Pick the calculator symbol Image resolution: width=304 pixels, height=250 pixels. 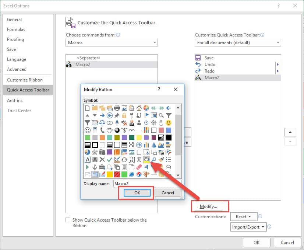coord(95,130)
